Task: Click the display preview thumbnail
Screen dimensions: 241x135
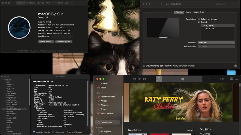Action: [x=163, y=28]
